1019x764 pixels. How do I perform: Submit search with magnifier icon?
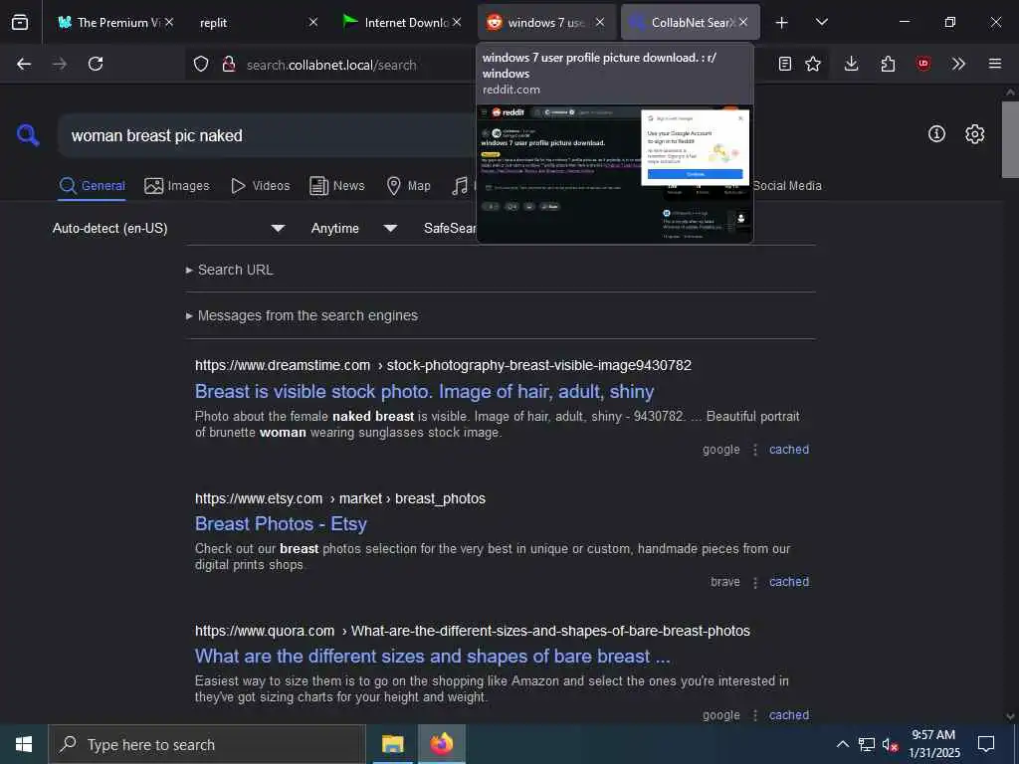(28, 135)
